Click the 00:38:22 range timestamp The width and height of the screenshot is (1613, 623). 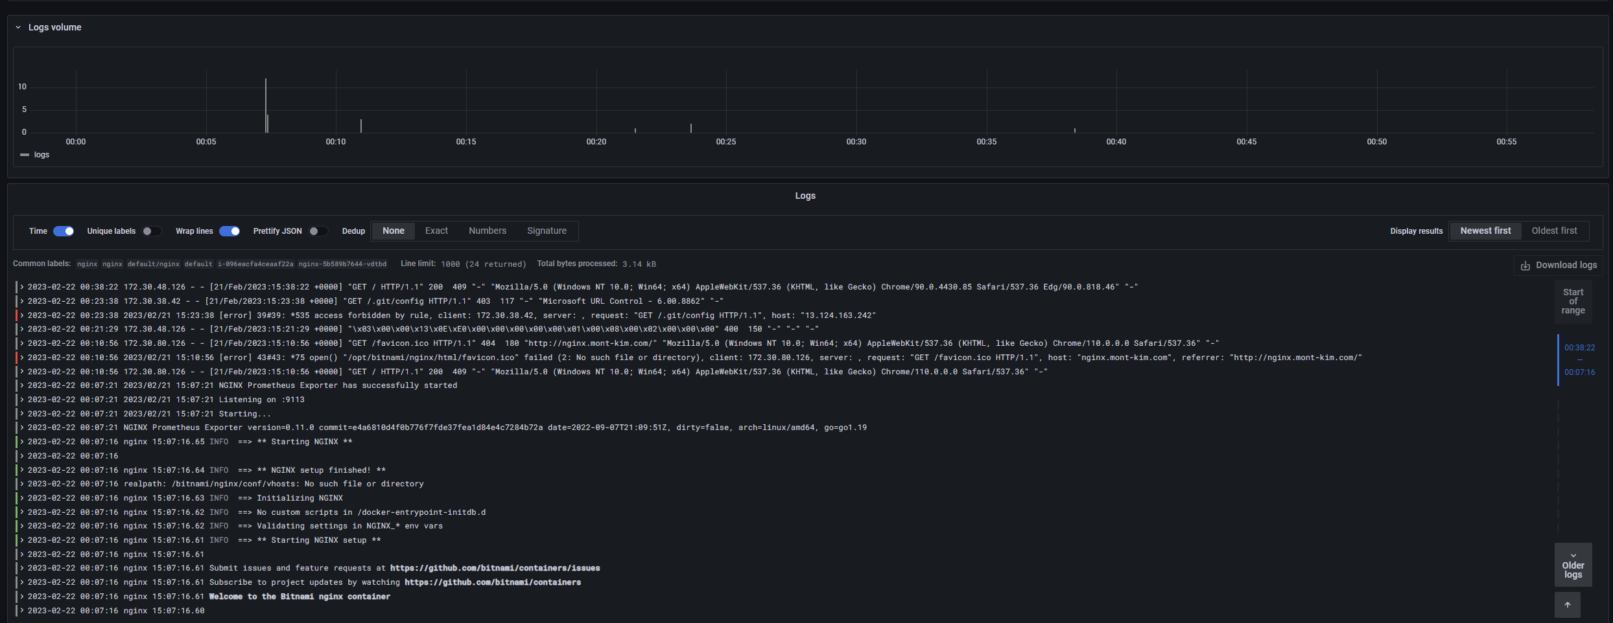[1579, 348]
